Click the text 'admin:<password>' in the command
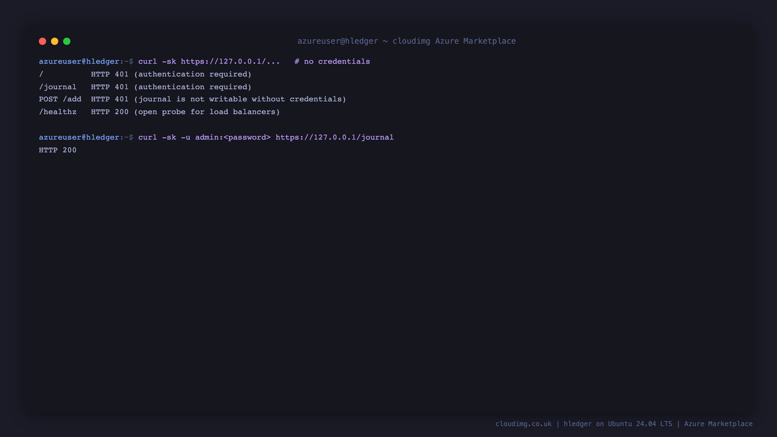Viewport: 777px width, 437px height. (233, 137)
